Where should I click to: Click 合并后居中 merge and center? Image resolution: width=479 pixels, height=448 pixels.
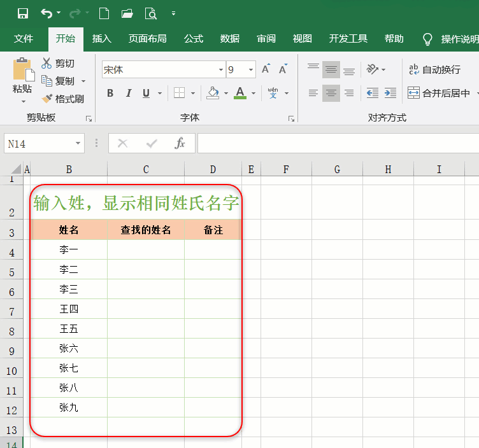coord(439,93)
